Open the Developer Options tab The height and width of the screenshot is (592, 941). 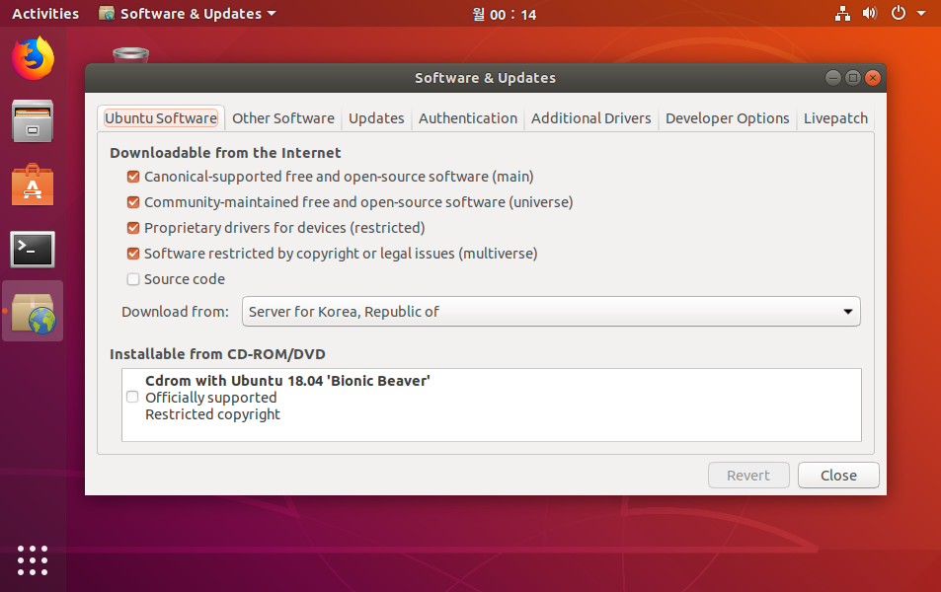(728, 118)
